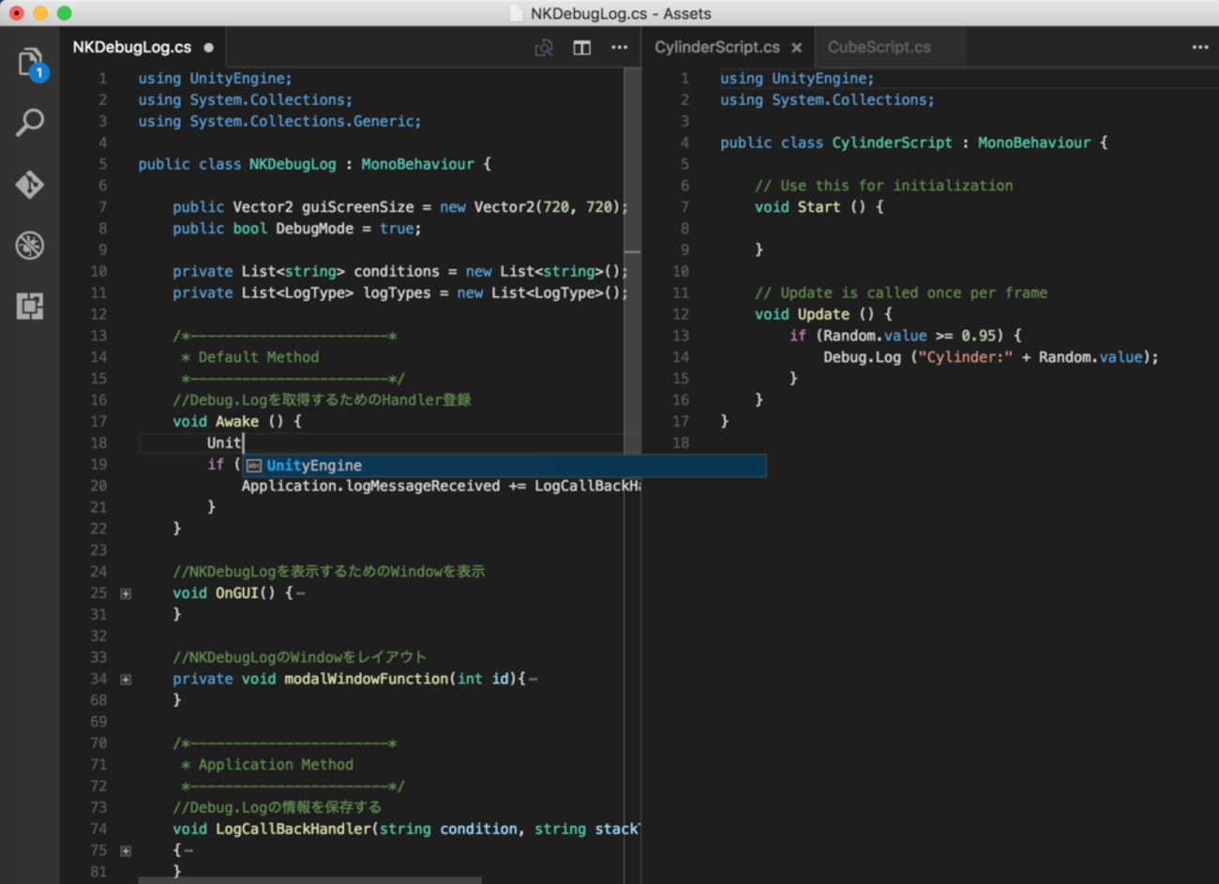Viewport: 1219px width, 884px height.
Task: Open the Extensions view in activity bar
Action: [x=30, y=307]
